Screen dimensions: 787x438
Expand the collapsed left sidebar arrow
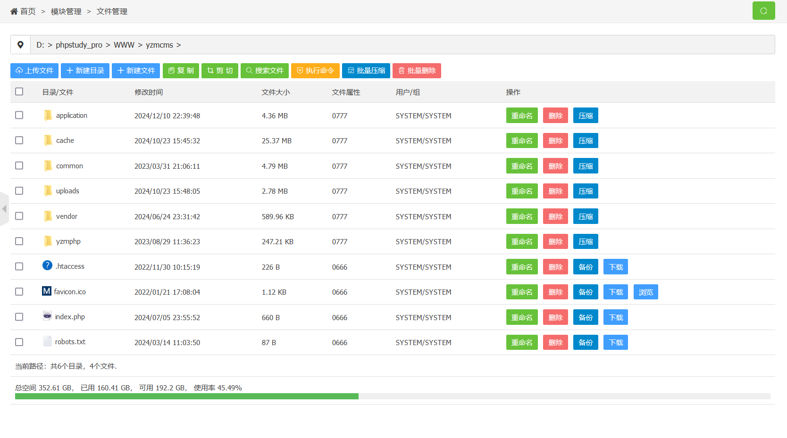4,208
